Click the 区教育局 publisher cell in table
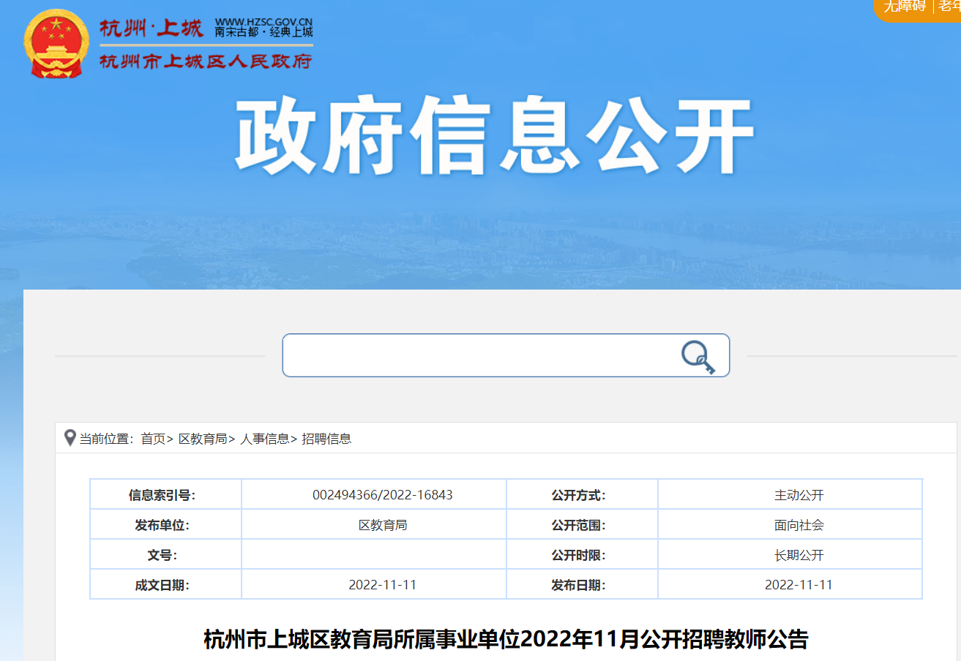961x661 pixels. point(382,525)
